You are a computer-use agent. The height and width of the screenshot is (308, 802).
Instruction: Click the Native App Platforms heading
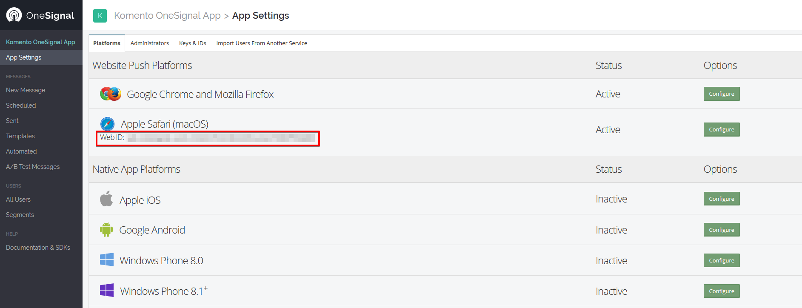(x=137, y=169)
